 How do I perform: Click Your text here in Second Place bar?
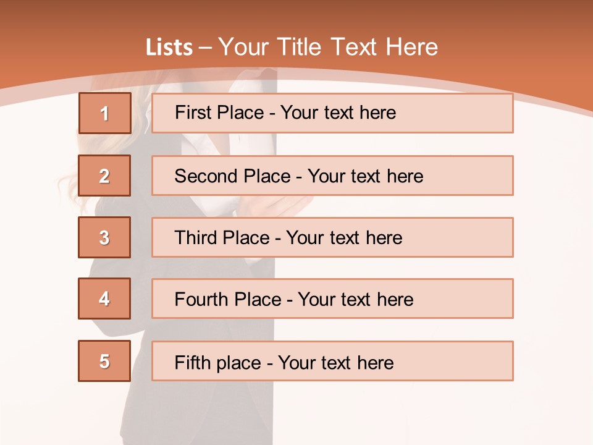[x=365, y=176]
